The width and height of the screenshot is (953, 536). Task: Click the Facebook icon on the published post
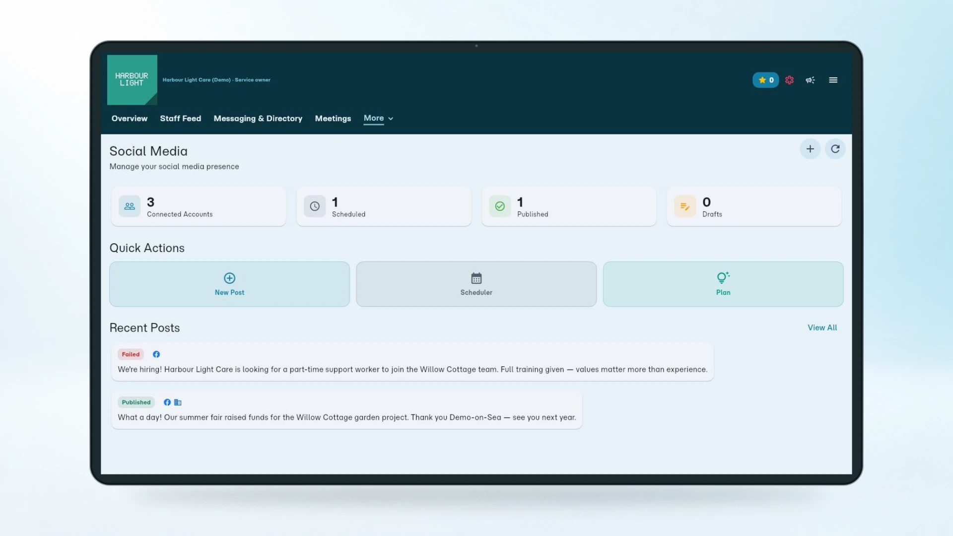pos(167,402)
